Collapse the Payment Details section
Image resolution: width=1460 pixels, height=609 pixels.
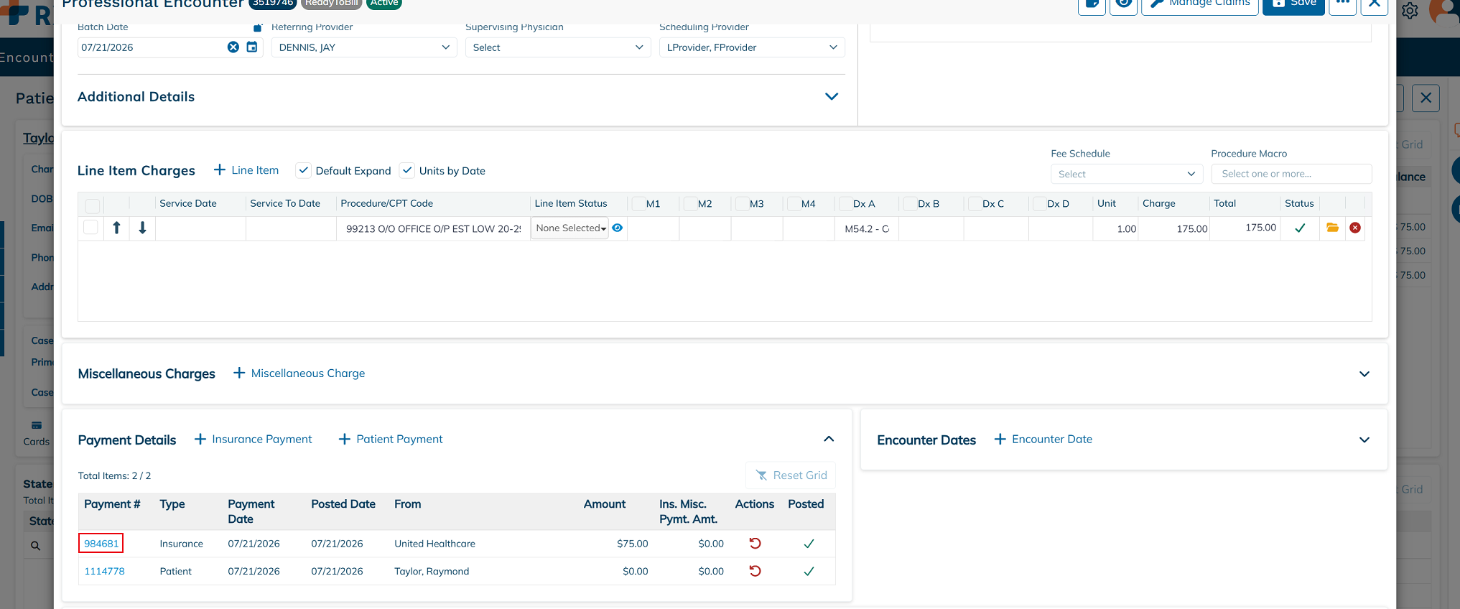tap(829, 439)
